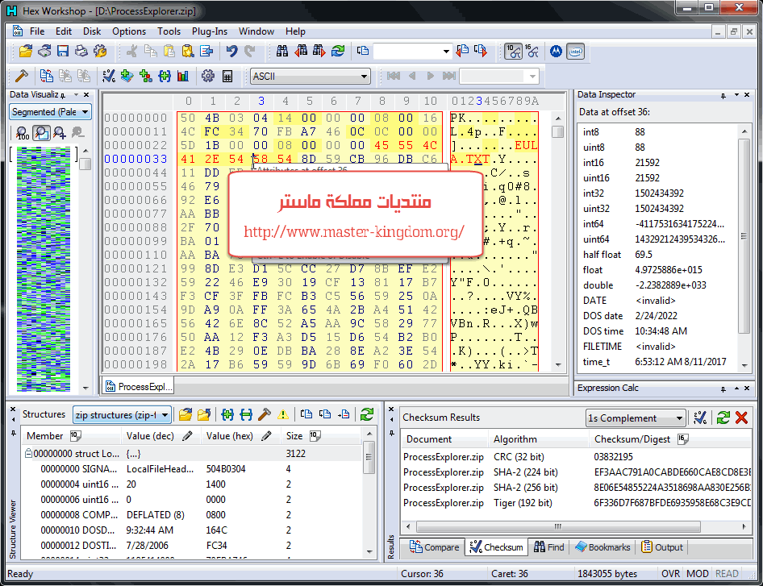Screen dimensions: 763x586
Task: Click the hex editor vertical scrollbar thumb
Action: [x=557, y=131]
